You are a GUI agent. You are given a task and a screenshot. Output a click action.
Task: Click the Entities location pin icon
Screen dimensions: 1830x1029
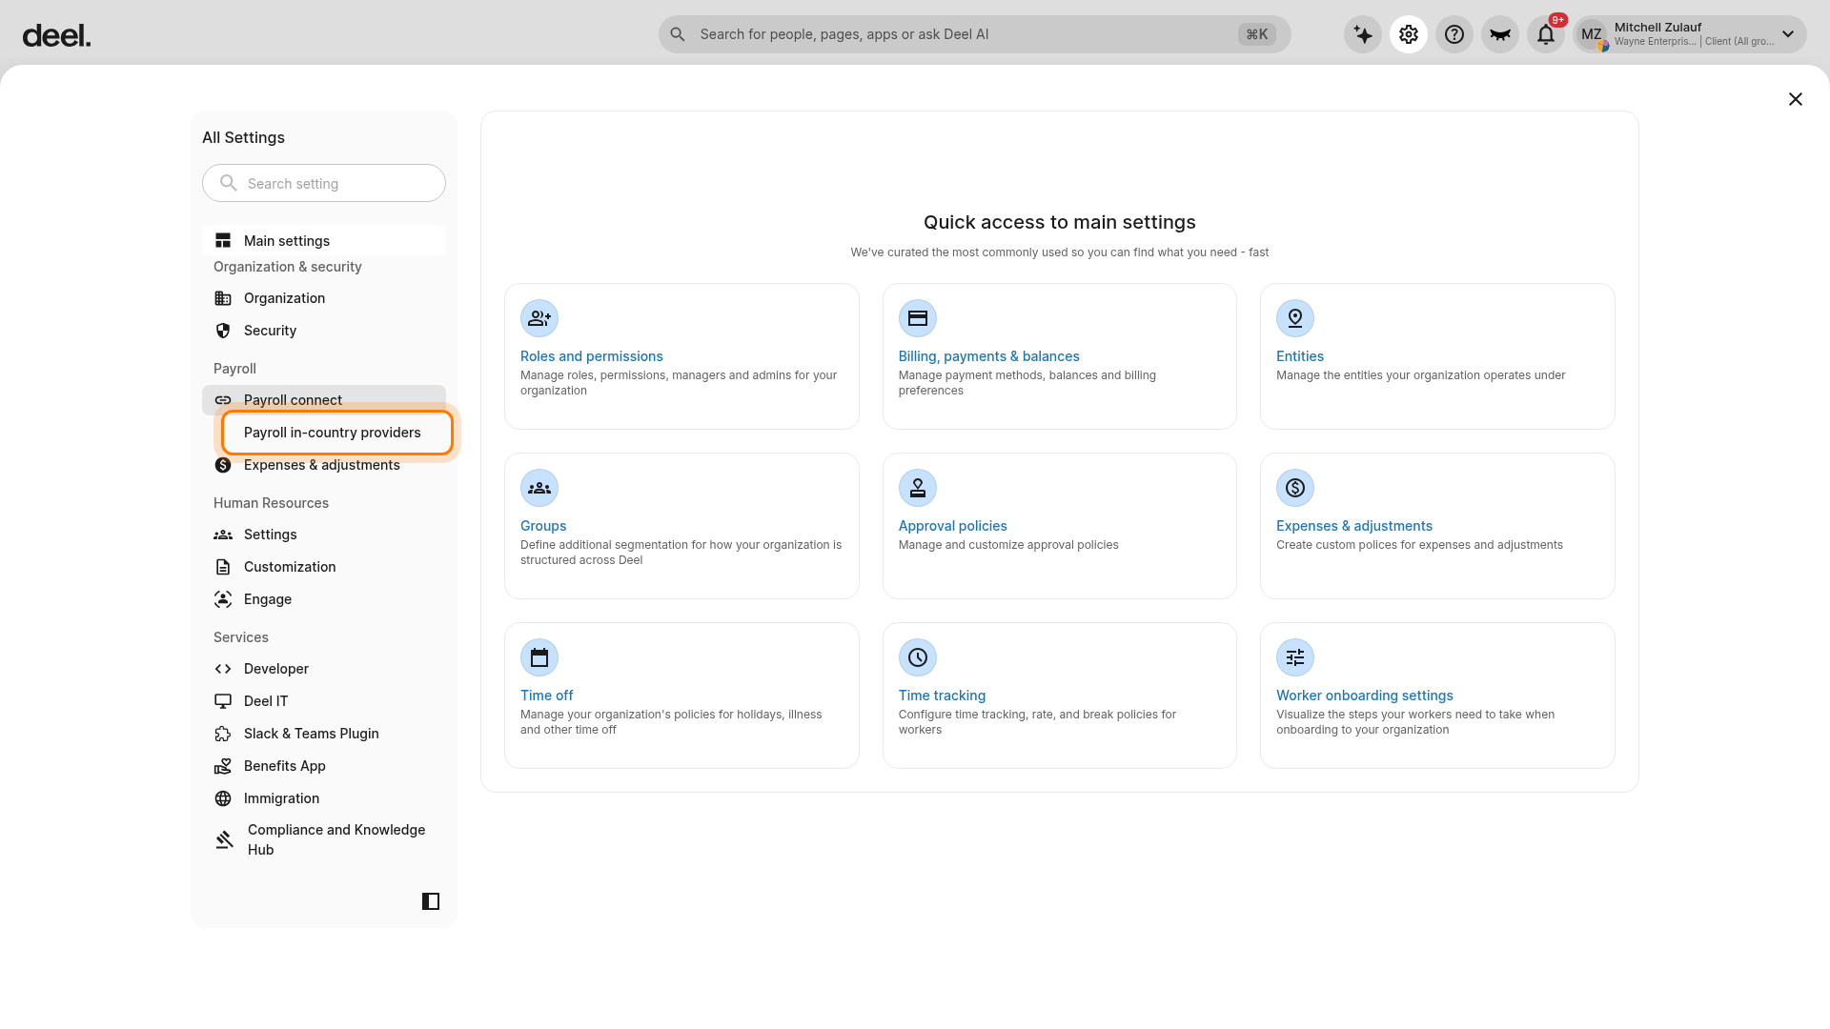tap(1295, 318)
